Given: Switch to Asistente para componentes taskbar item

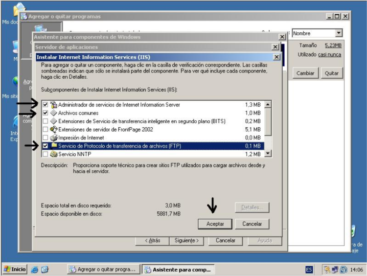Looking at the screenshot, I should (178, 270).
